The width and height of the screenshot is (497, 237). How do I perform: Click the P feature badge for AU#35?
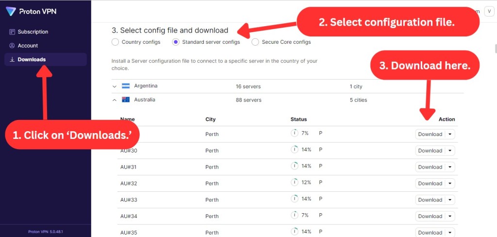coord(320,232)
